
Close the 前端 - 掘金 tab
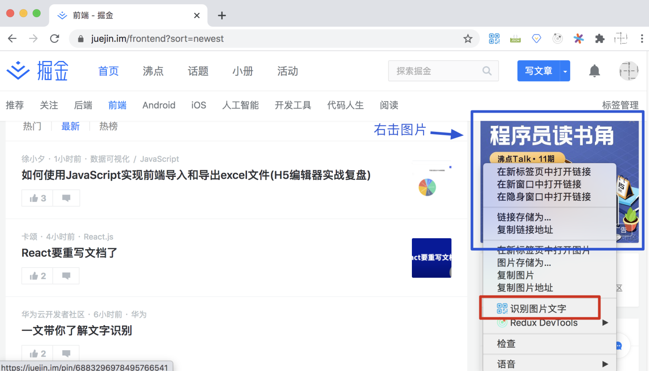tap(197, 16)
